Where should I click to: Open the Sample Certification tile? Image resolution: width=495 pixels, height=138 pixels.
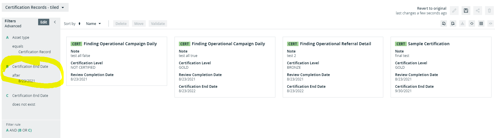click(441, 67)
